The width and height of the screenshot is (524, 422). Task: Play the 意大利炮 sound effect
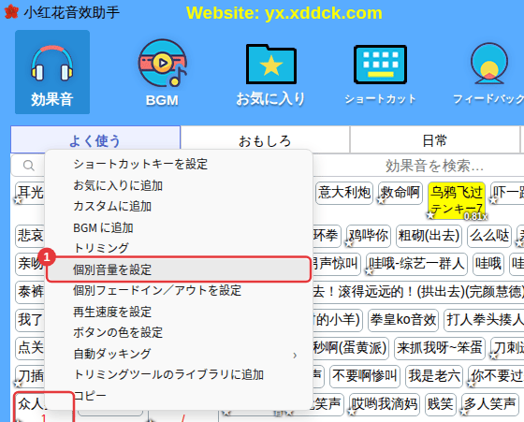point(344,193)
